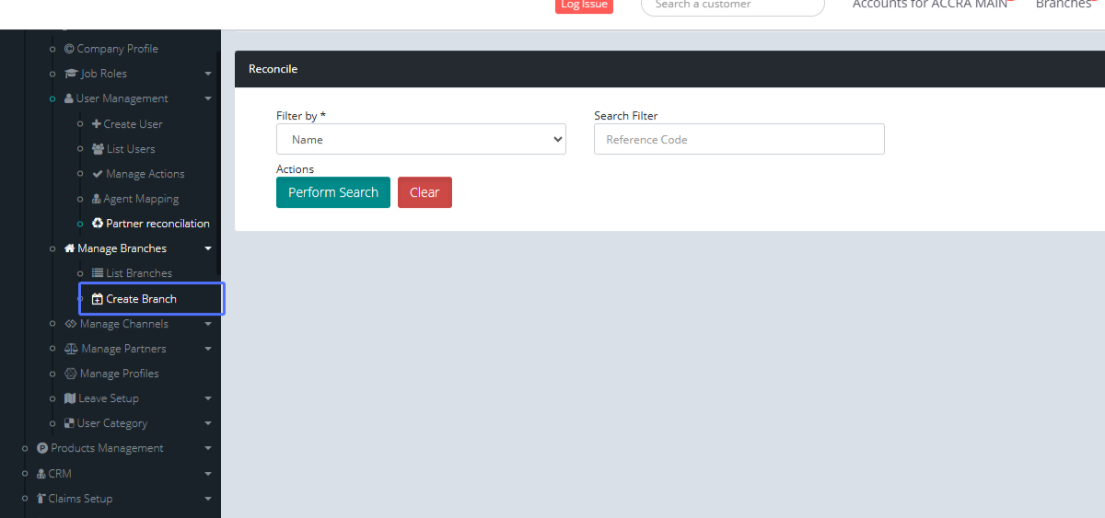Open Create Branch in sidebar

click(x=141, y=299)
